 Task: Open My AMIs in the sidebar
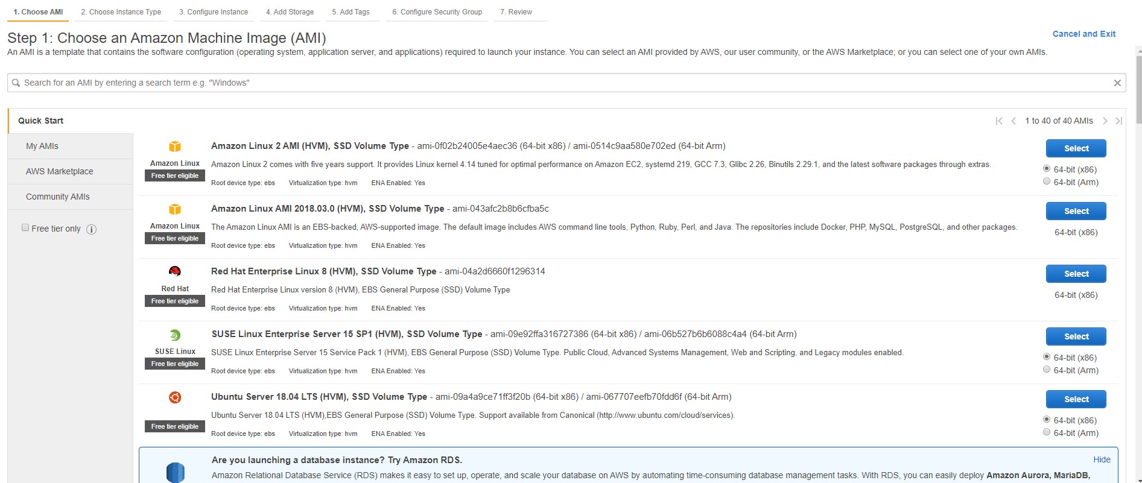coord(70,147)
